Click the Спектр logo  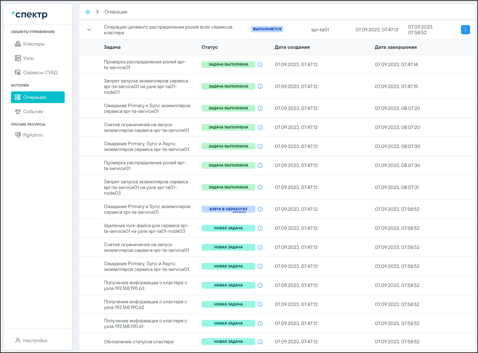pyautogui.click(x=30, y=15)
